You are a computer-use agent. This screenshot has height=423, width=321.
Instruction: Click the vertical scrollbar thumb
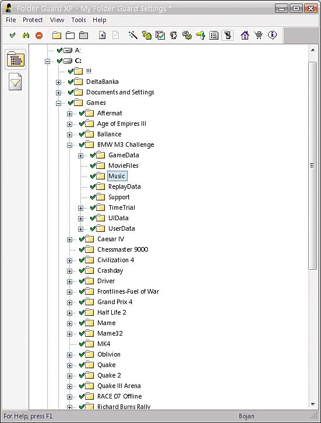point(313,165)
